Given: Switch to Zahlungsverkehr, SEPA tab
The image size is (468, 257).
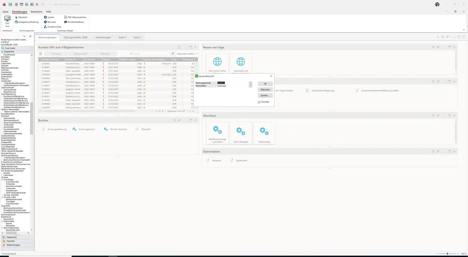Looking at the screenshot, I should [76, 37].
